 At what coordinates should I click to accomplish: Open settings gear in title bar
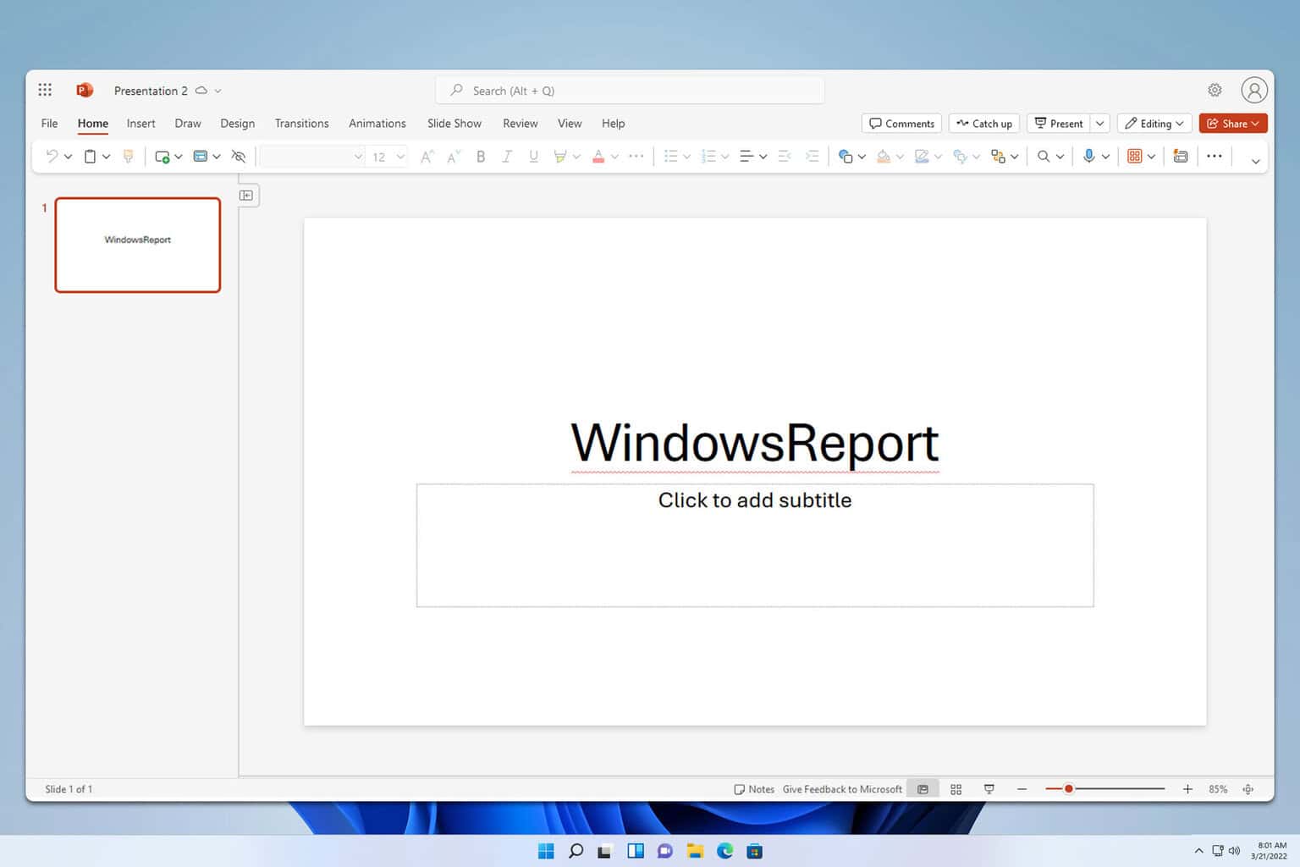point(1215,90)
